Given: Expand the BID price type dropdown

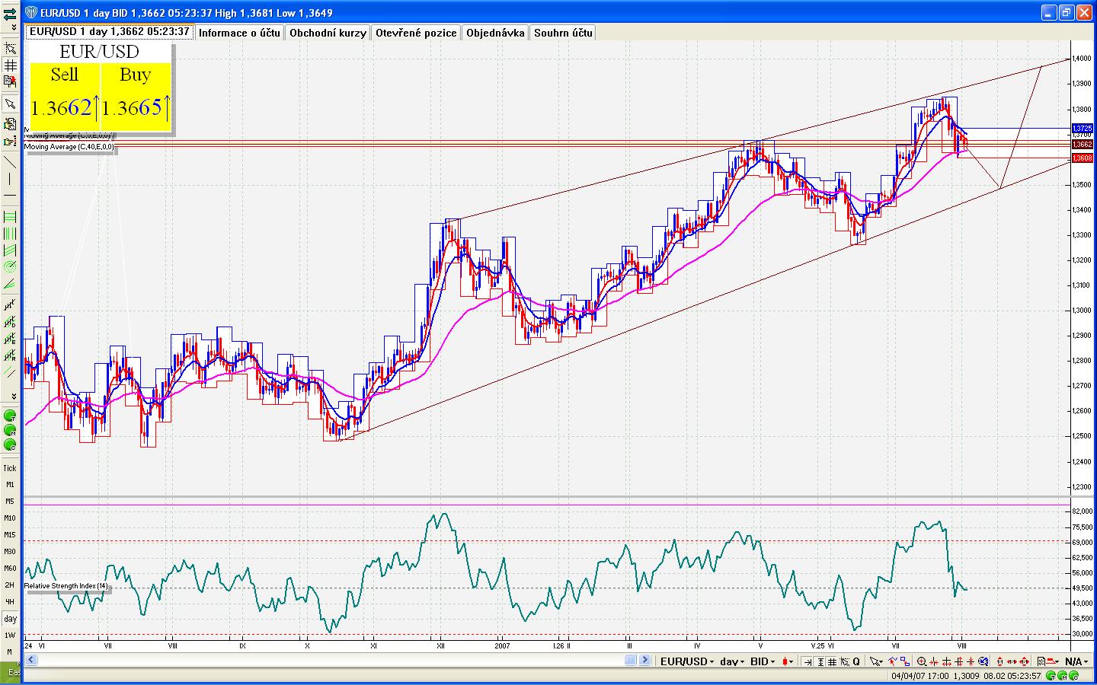Looking at the screenshot, I should point(763,661).
